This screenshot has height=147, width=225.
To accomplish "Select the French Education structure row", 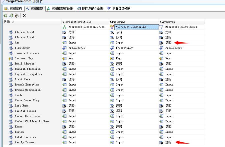I will coord(32,85).
